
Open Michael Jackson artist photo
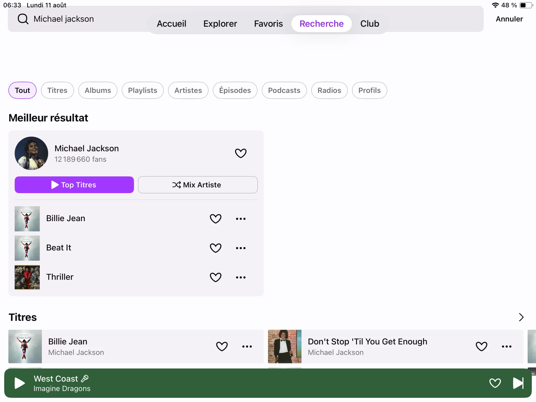coord(31,153)
